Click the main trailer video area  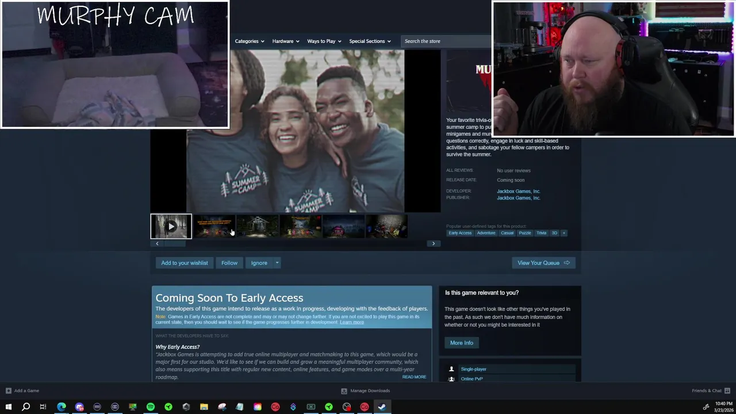click(x=296, y=131)
